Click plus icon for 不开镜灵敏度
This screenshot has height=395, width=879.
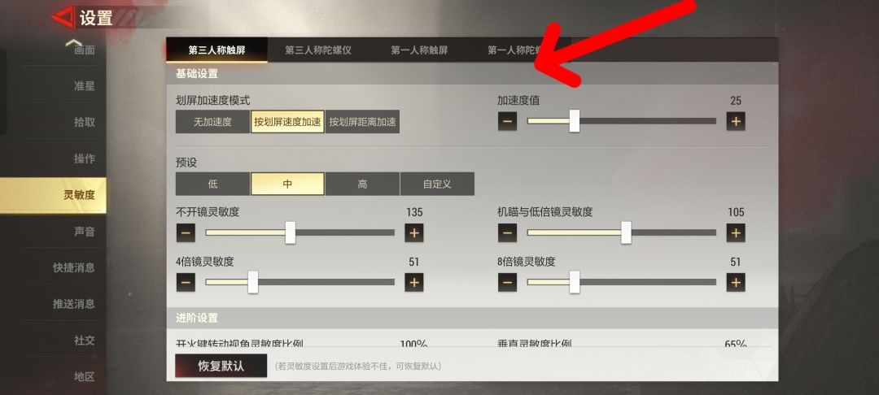click(413, 232)
